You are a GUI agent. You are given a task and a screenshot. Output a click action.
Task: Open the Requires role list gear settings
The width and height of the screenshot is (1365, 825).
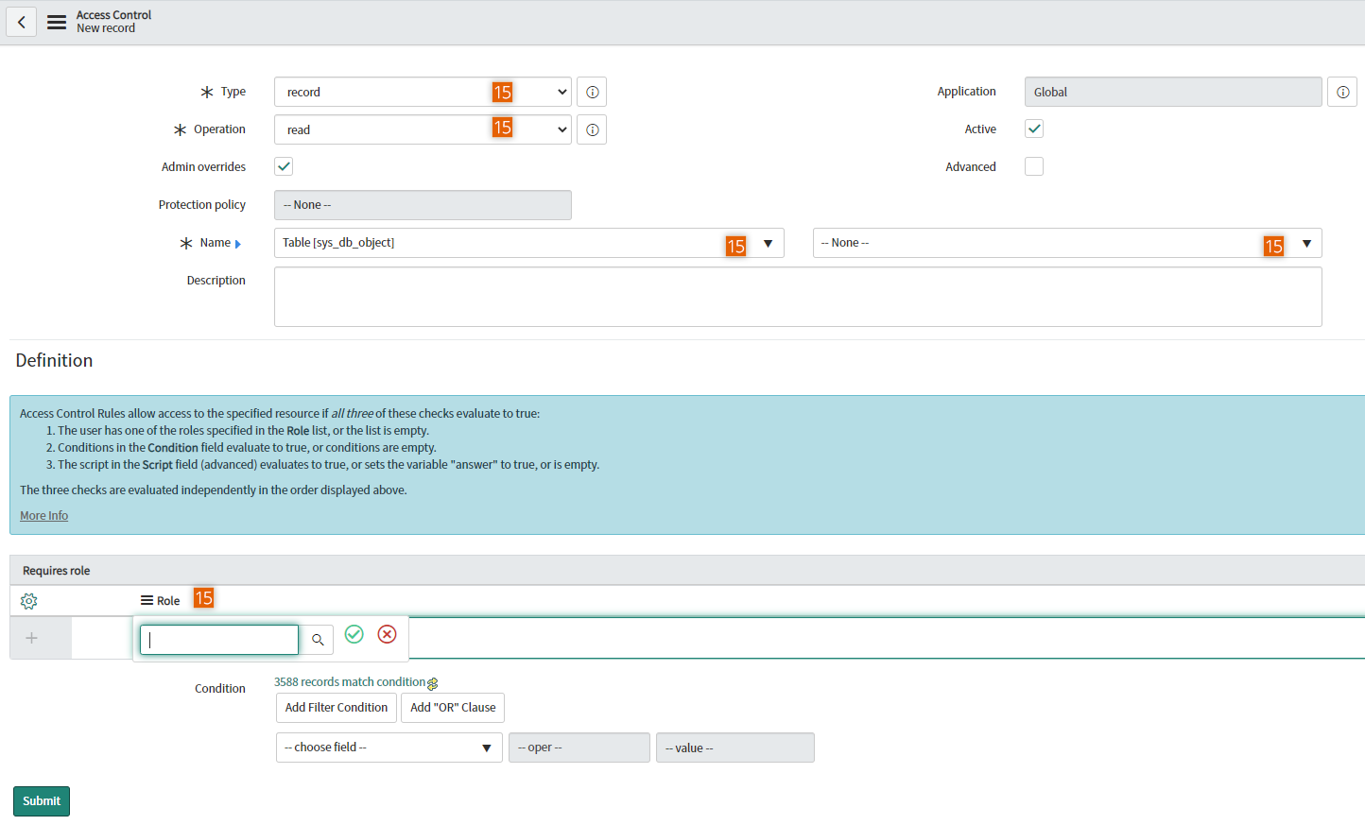pos(28,601)
